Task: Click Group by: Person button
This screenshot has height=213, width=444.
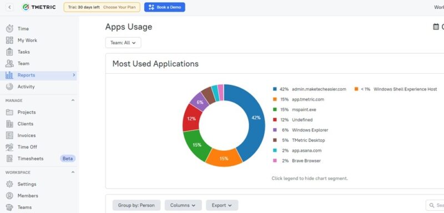Action: 137,205
